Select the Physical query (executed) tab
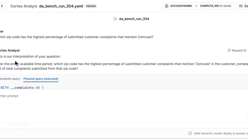This screenshot has width=248, height=139. click(x=41, y=79)
